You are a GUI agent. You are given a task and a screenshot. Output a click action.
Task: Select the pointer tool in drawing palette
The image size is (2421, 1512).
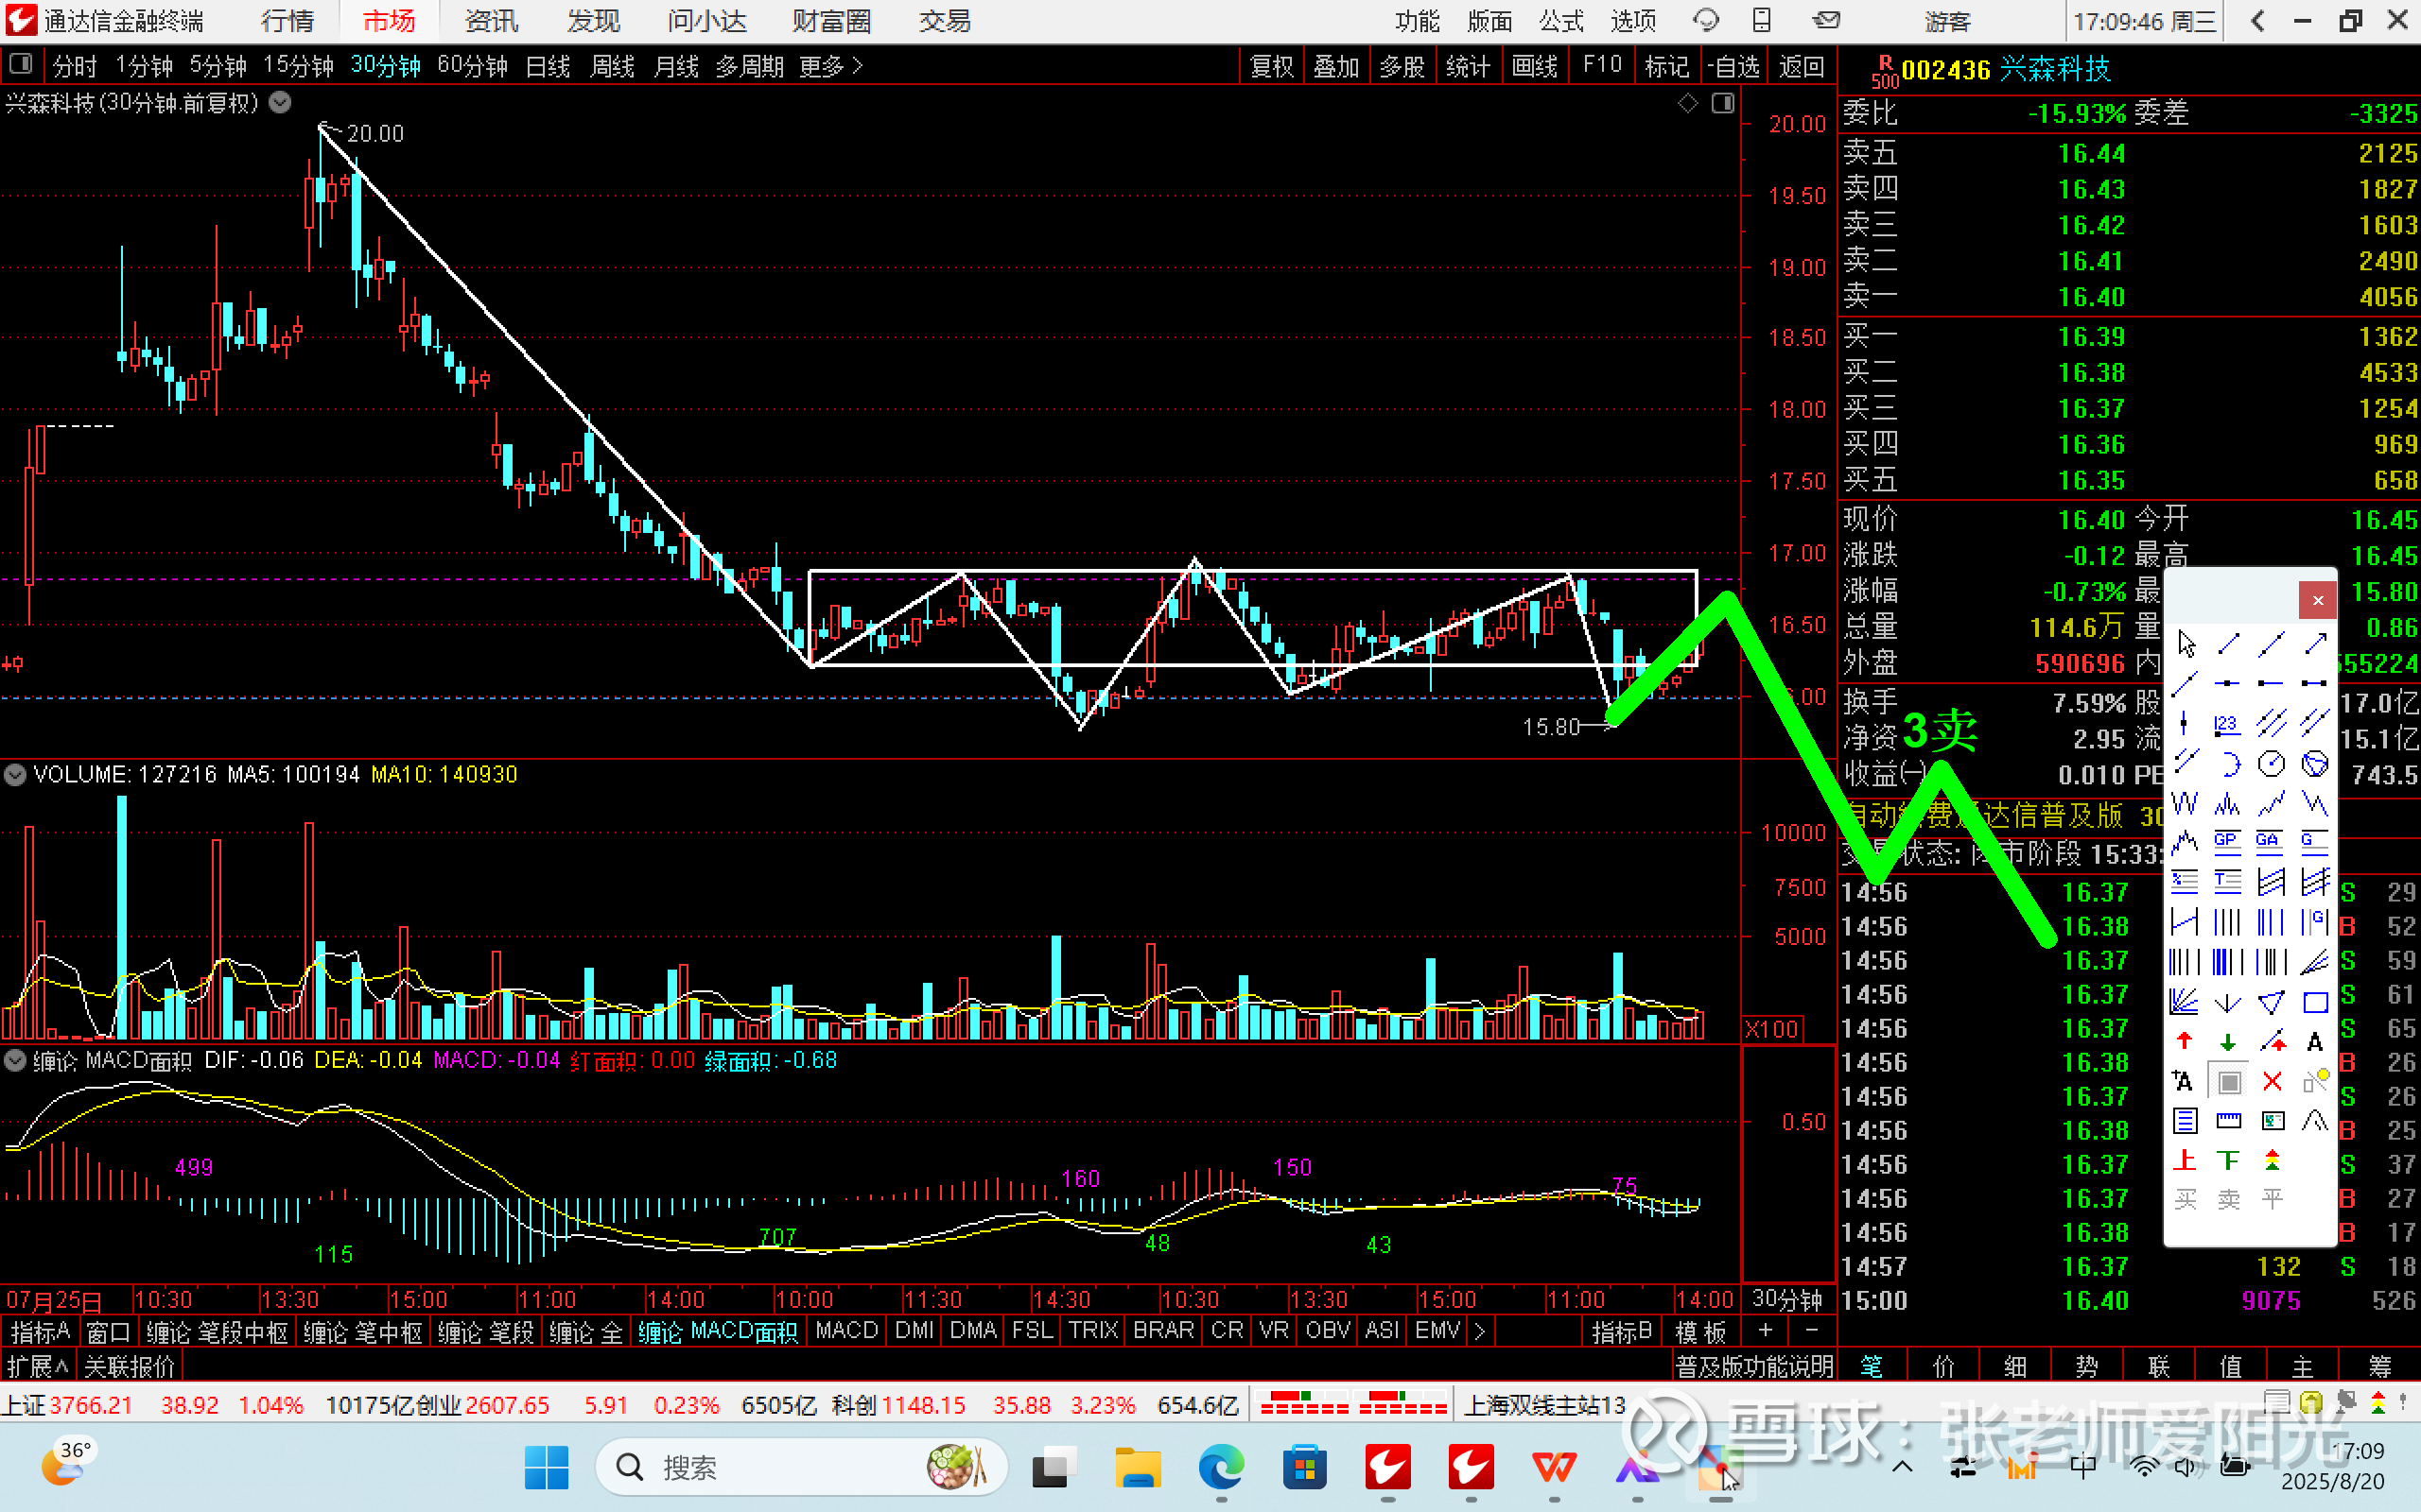(2186, 644)
